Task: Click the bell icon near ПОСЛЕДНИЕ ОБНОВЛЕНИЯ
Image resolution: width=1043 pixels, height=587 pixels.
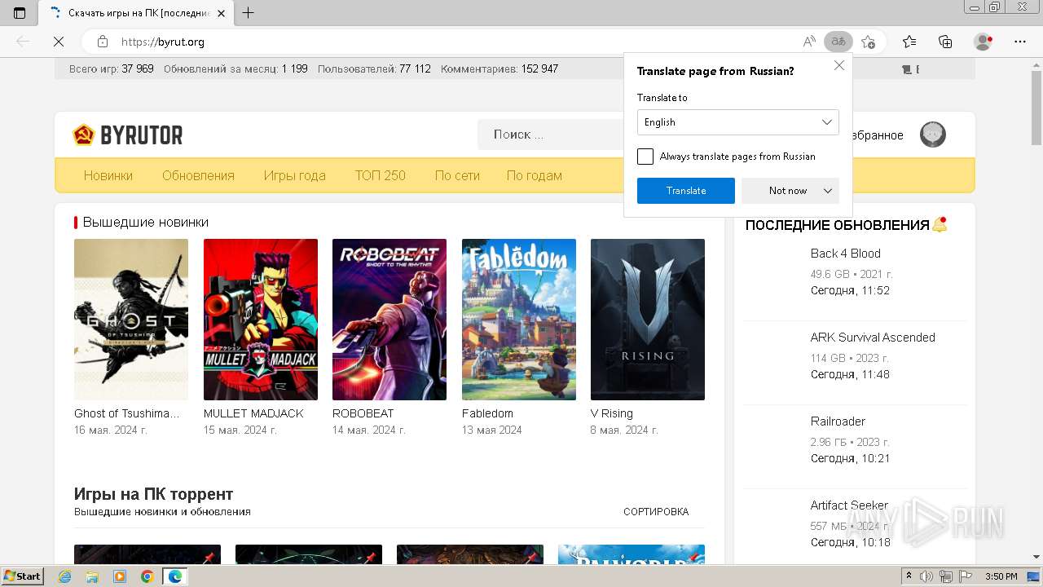Action: pyautogui.click(x=940, y=224)
